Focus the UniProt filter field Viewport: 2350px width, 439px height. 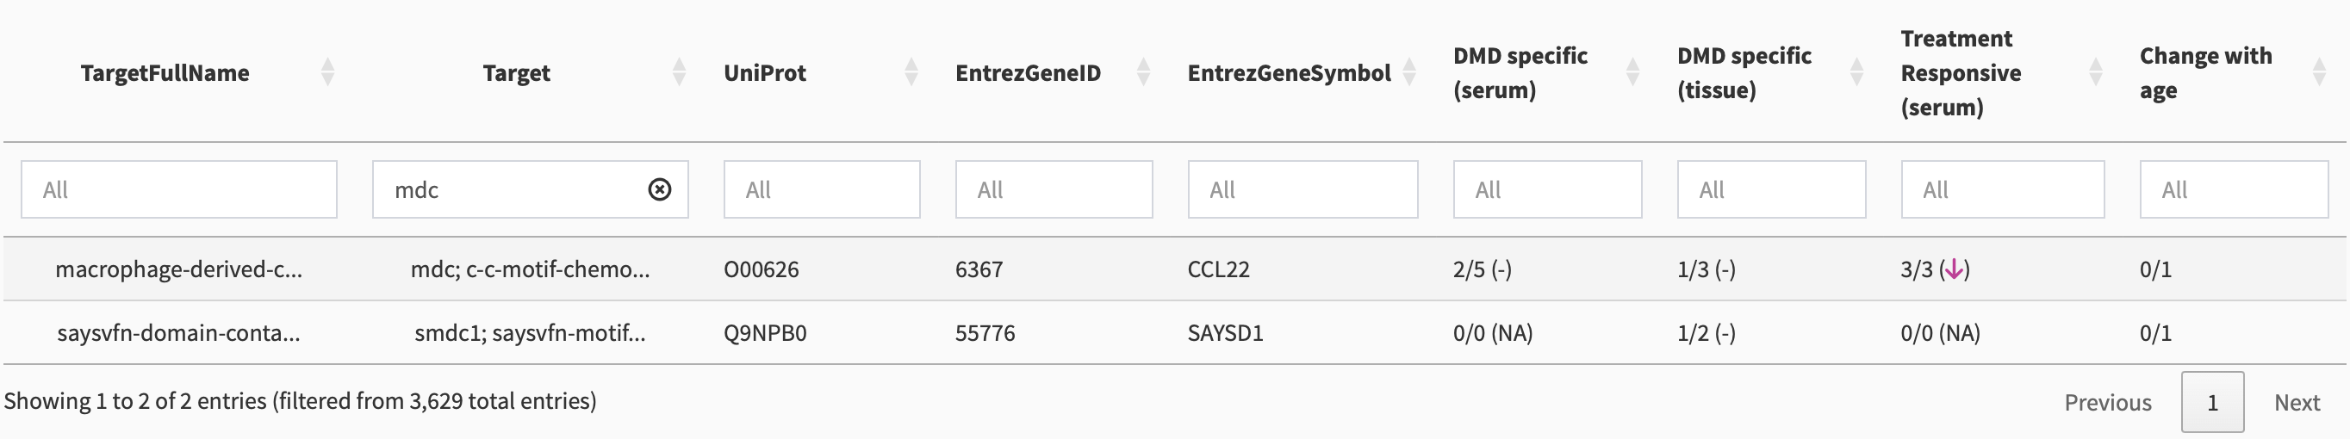click(x=821, y=189)
